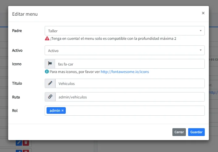This screenshot has height=152, width=218.
Task: Open the Padre dropdown showing Taller
Action: click(123, 31)
